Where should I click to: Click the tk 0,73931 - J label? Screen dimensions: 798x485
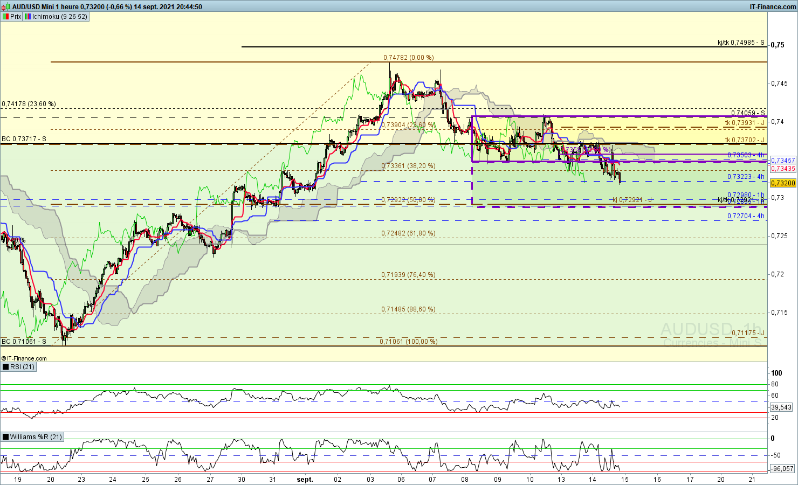(745, 123)
